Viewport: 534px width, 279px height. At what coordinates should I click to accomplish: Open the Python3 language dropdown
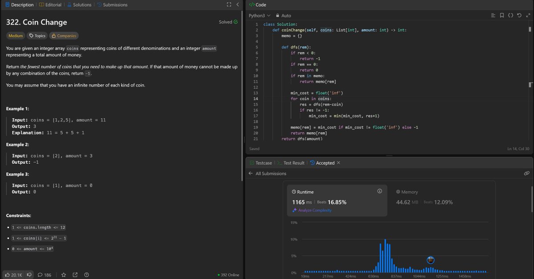pyautogui.click(x=259, y=16)
